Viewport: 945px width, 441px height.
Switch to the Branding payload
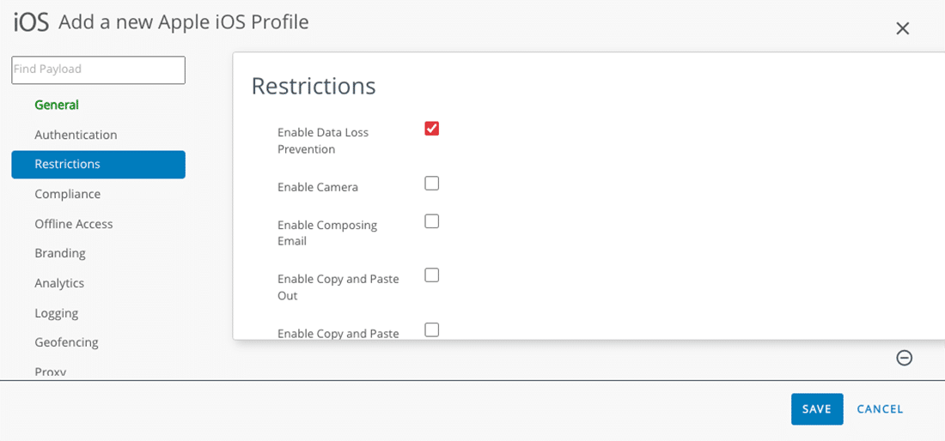tap(60, 253)
